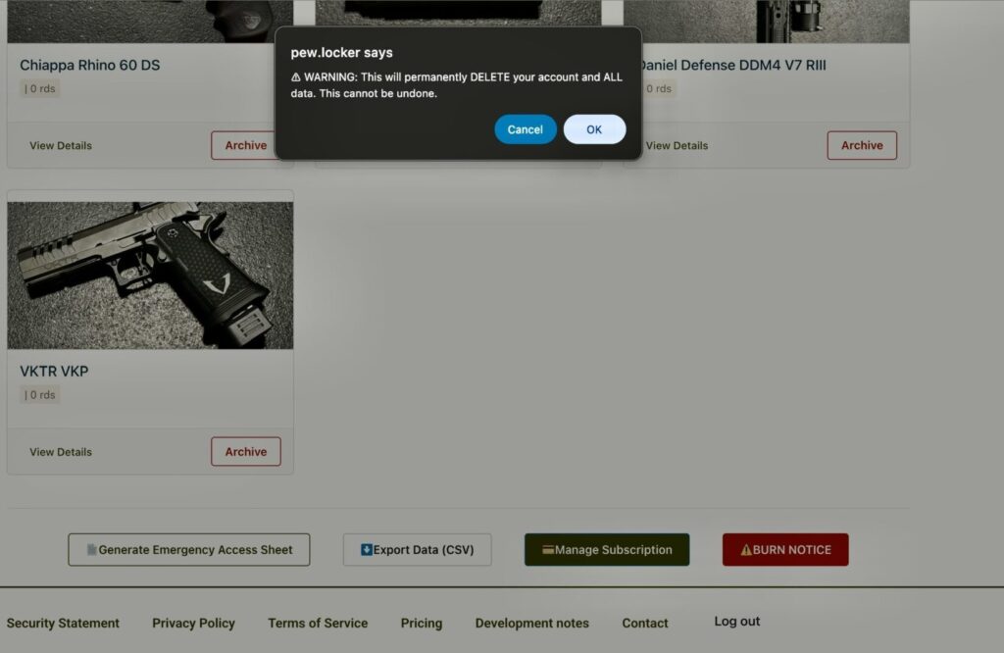Export Data as CSV
Viewport: 1004px width, 653px height.
(418, 549)
